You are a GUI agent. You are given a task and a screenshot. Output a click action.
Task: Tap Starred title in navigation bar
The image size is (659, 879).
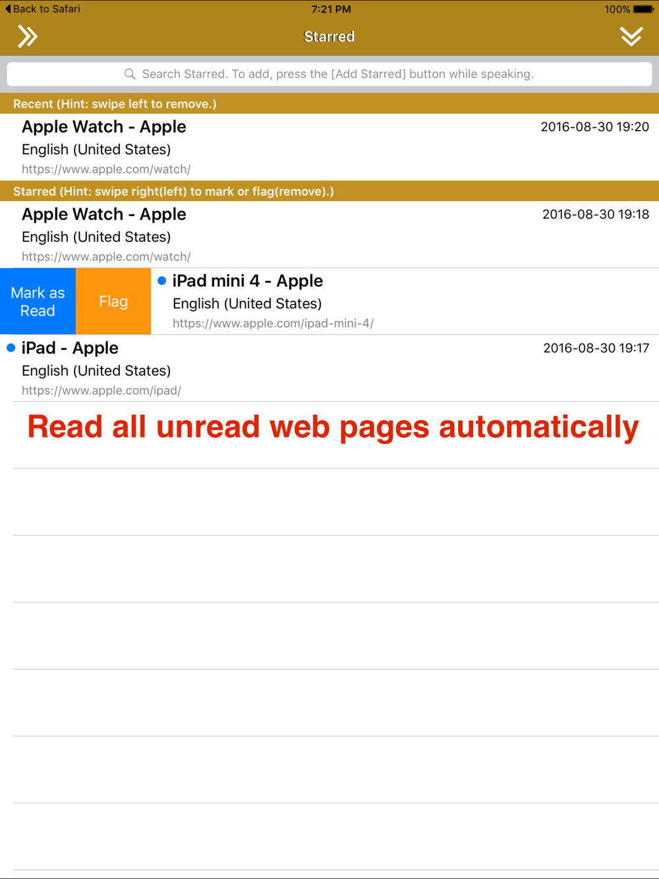coord(329,36)
